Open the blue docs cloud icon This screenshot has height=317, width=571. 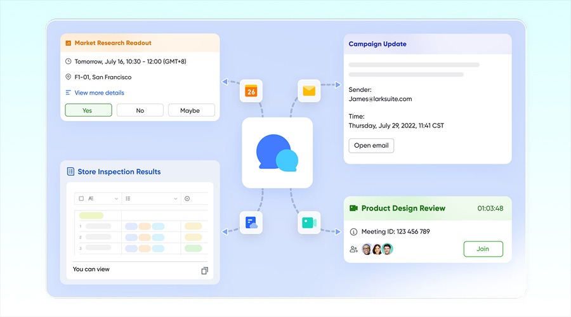click(x=251, y=223)
